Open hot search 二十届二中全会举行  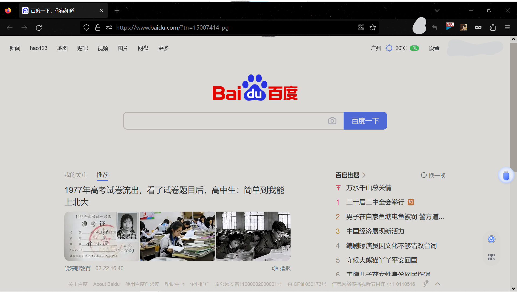(x=375, y=202)
